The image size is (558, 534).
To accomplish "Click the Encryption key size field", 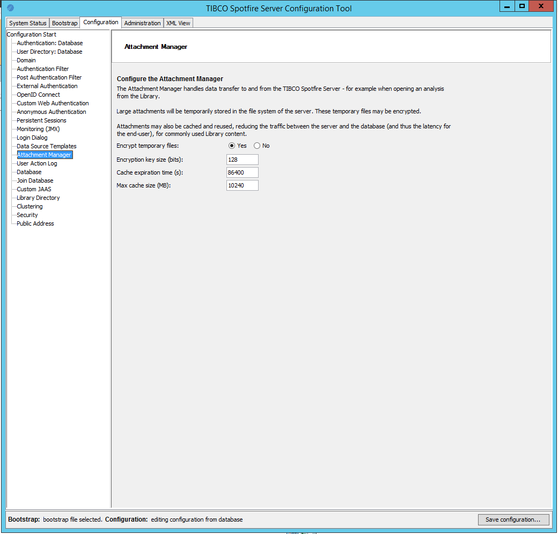I will (243, 160).
